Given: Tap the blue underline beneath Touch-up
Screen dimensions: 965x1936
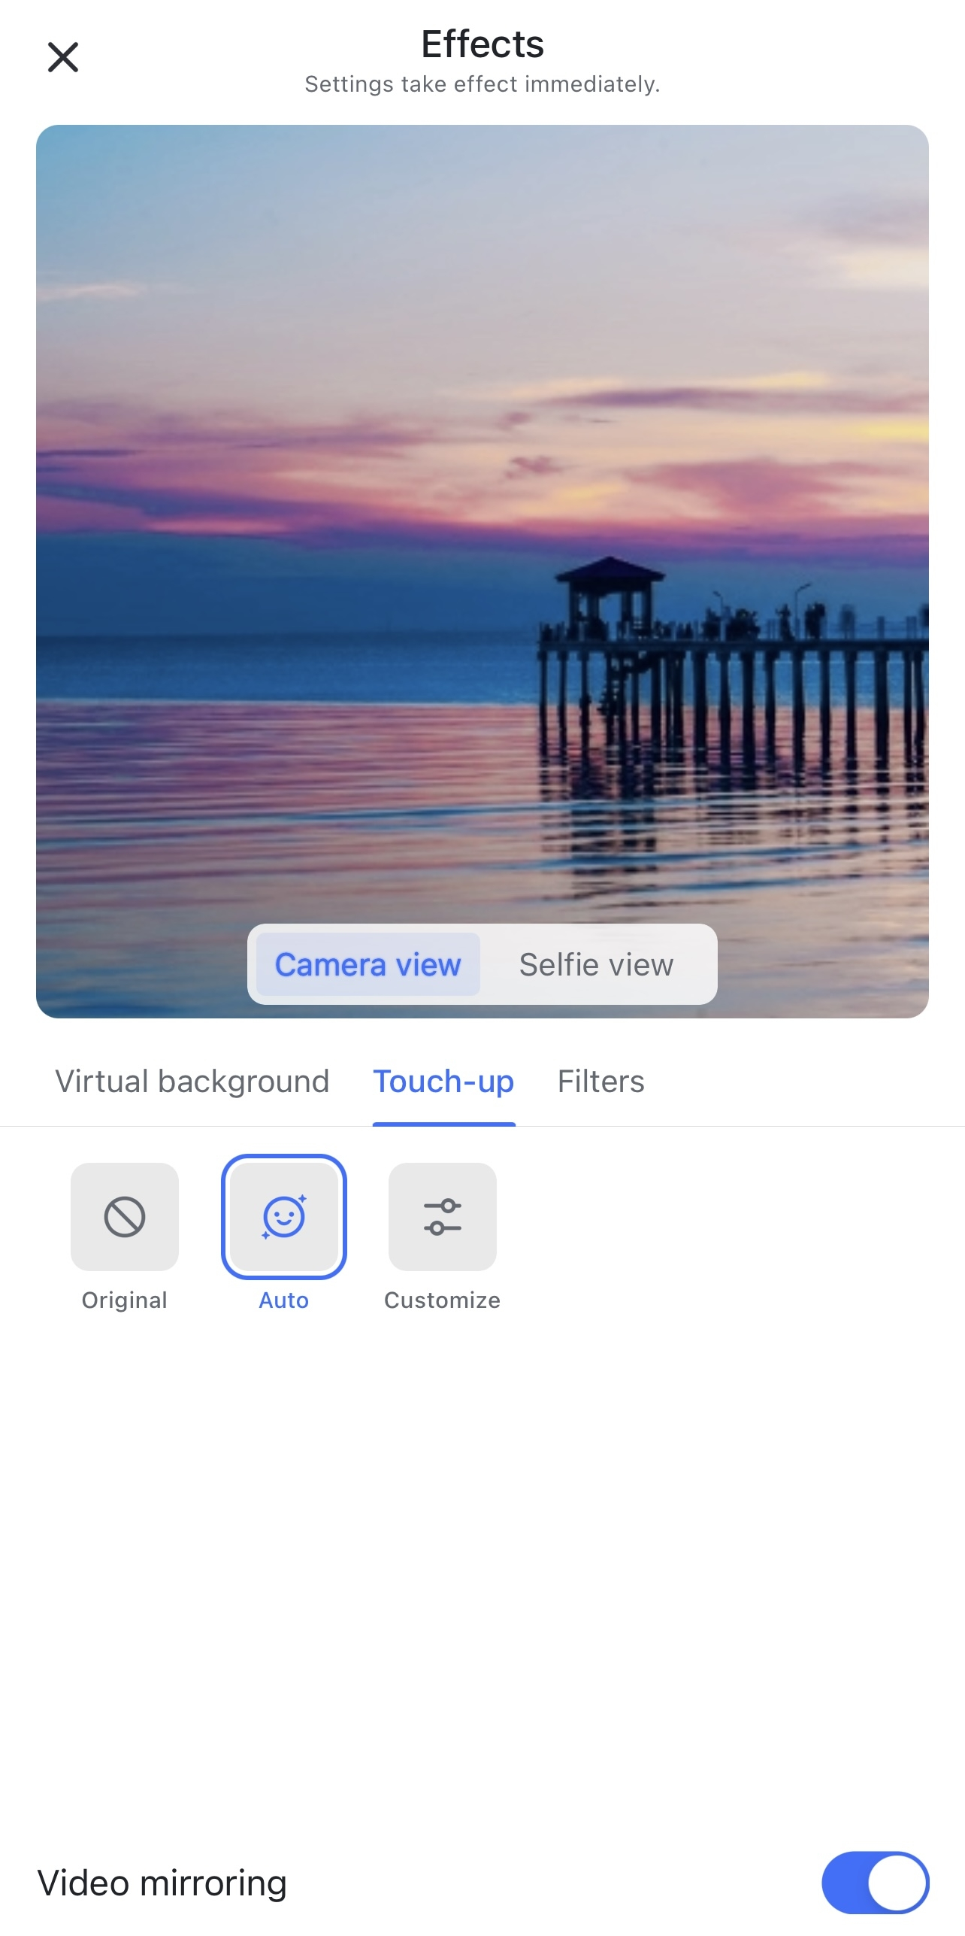Looking at the screenshot, I should [x=443, y=1124].
